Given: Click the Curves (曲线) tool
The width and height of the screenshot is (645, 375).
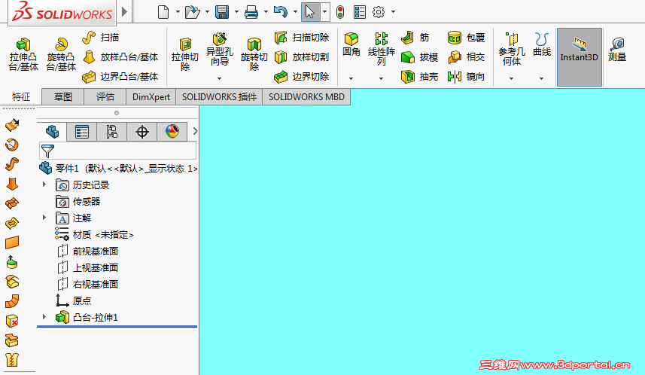Looking at the screenshot, I should [x=542, y=44].
